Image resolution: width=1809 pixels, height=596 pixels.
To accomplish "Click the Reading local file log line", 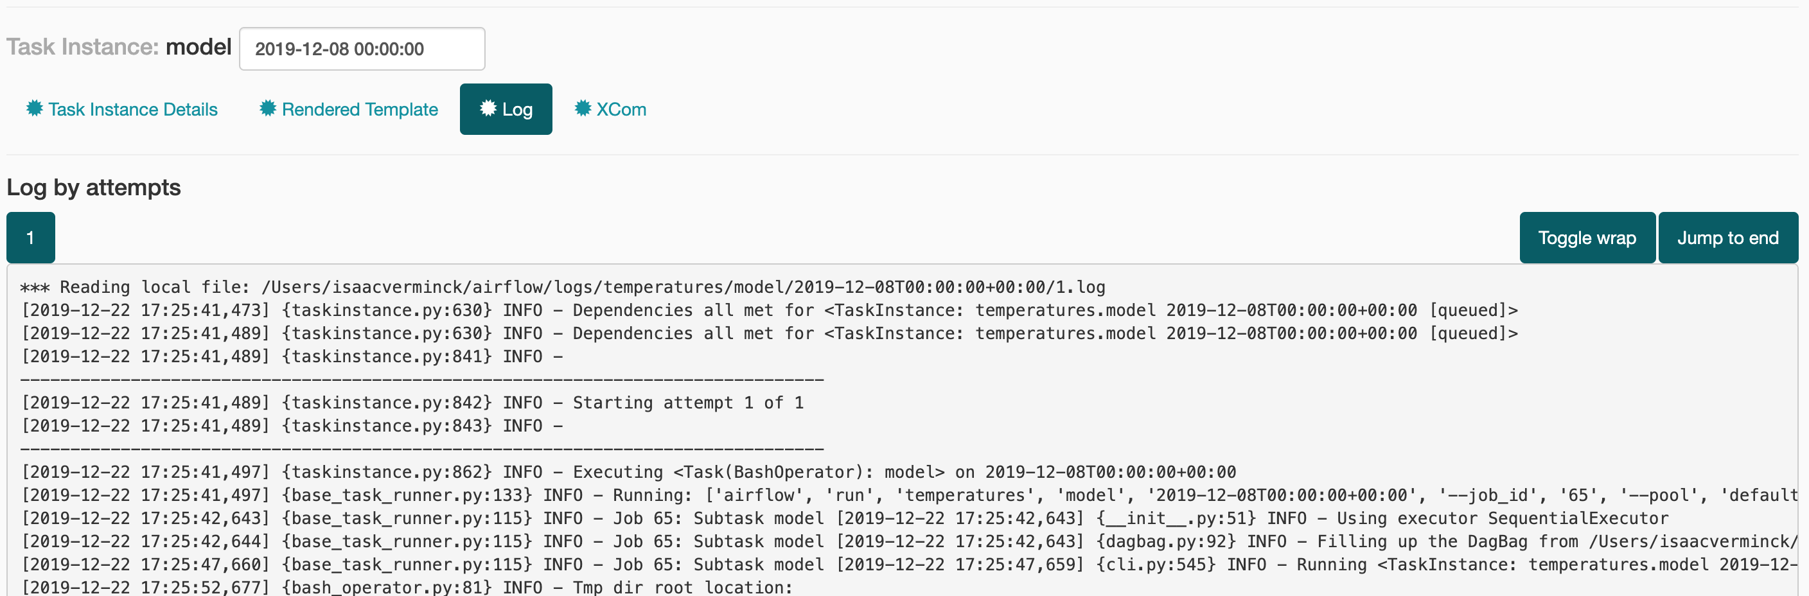I will [x=563, y=287].
